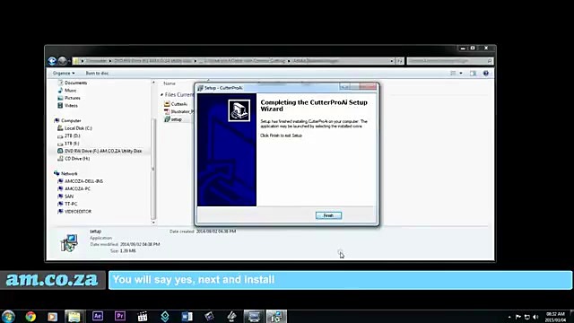Click the Setup - CutterProAi title bar icon
The image size is (574, 323).
200,88
